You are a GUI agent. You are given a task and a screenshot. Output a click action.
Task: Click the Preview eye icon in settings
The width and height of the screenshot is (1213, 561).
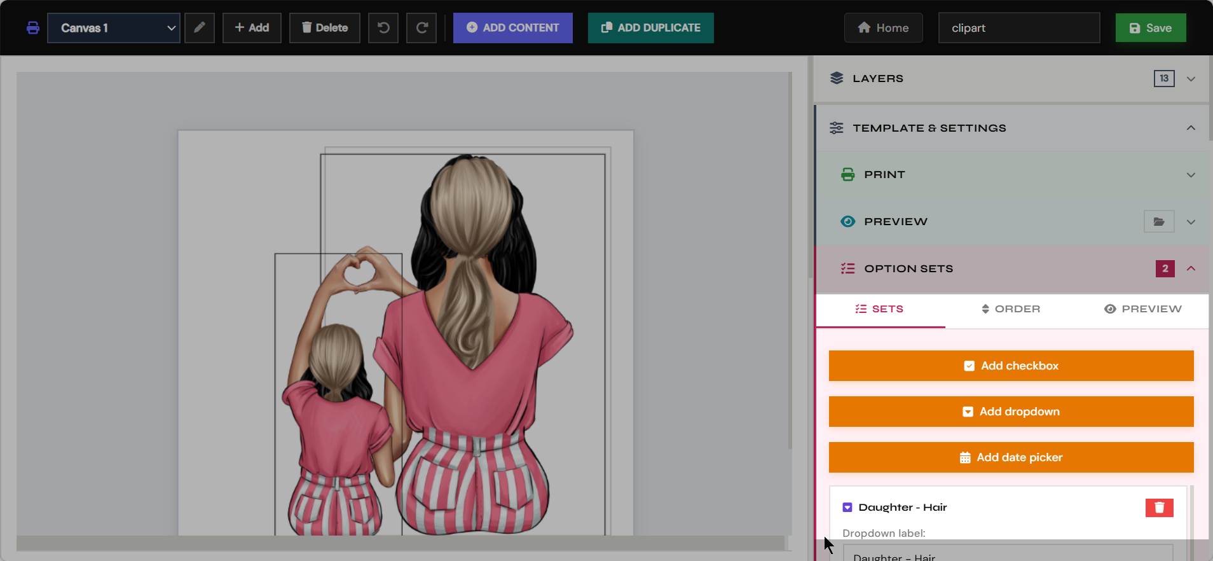(x=848, y=221)
